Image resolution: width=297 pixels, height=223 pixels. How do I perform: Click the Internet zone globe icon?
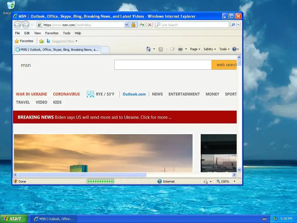(160, 181)
